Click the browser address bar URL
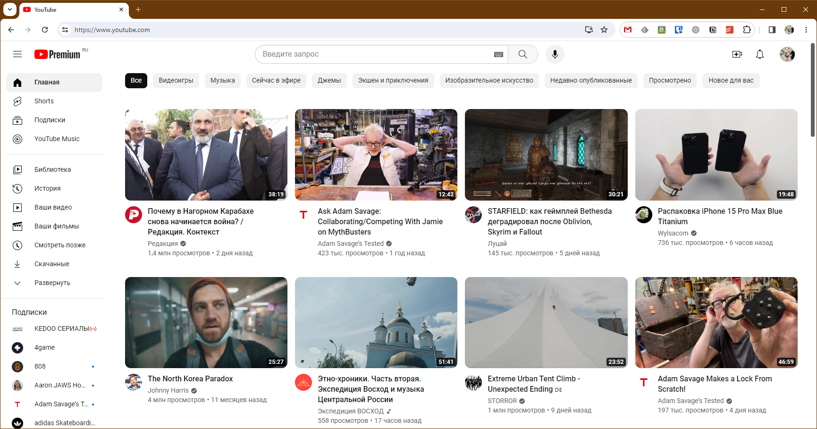 coord(112,30)
